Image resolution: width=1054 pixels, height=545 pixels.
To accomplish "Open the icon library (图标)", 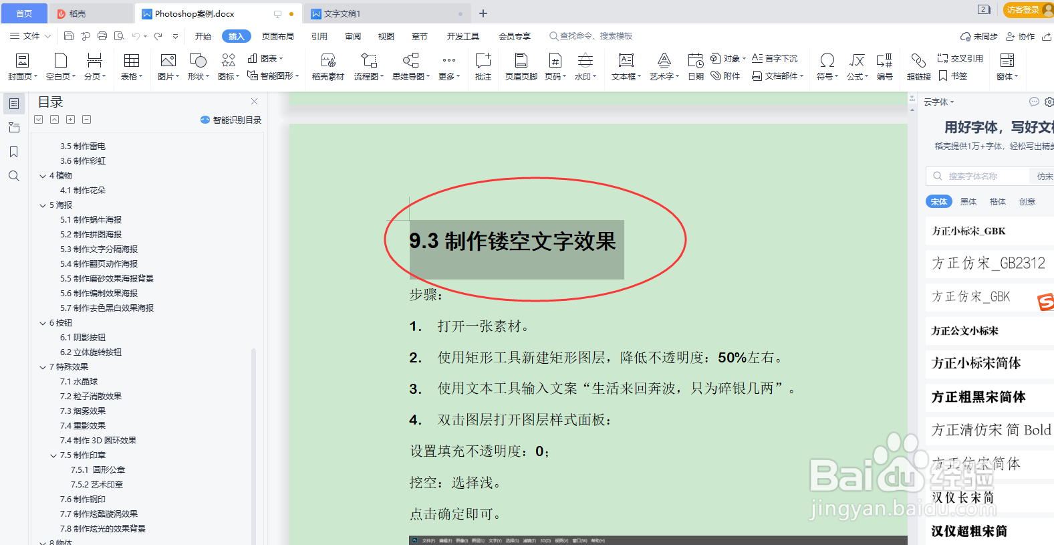I will 229,67.
